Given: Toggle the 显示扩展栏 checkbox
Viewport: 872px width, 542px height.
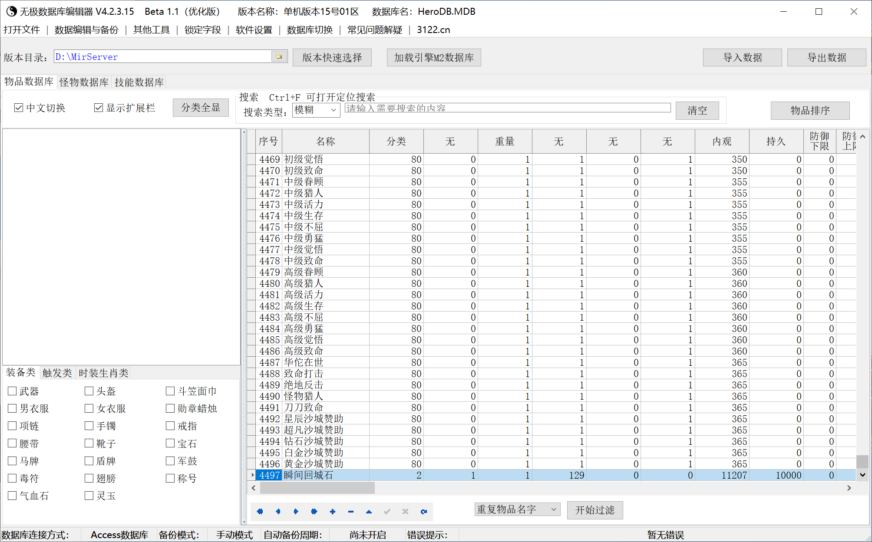Looking at the screenshot, I should coord(99,108).
